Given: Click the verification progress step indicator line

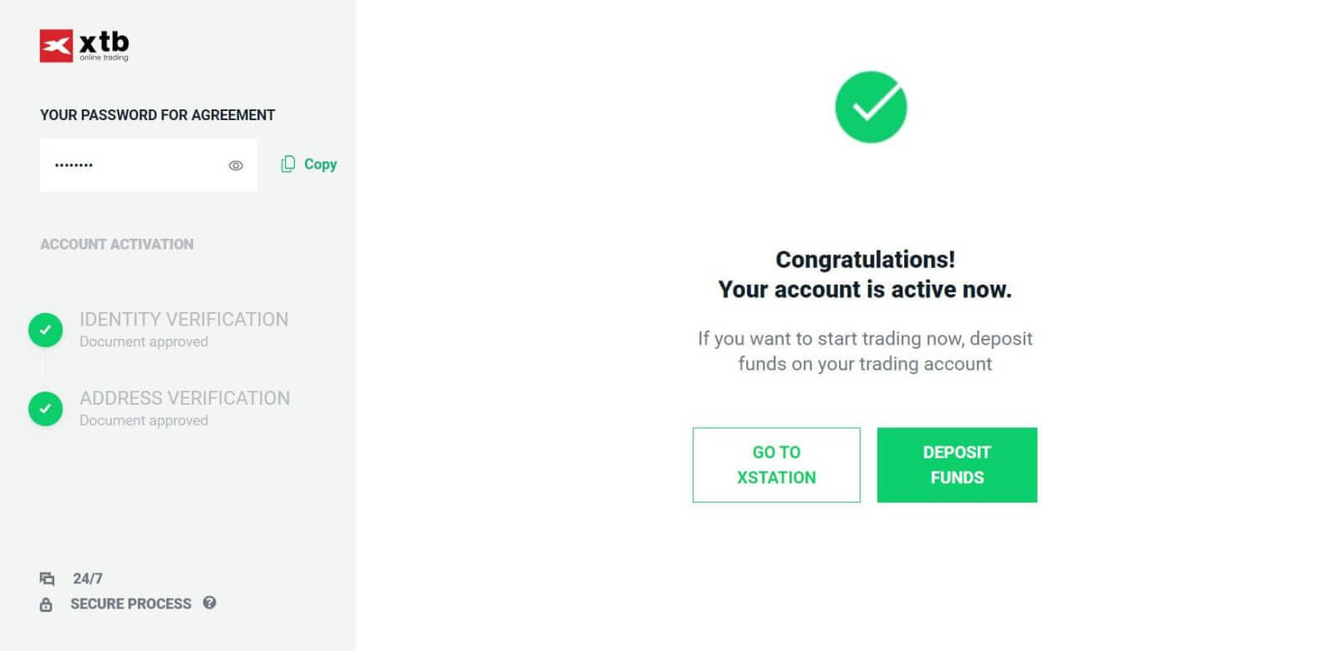Looking at the screenshot, I should point(46,370).
